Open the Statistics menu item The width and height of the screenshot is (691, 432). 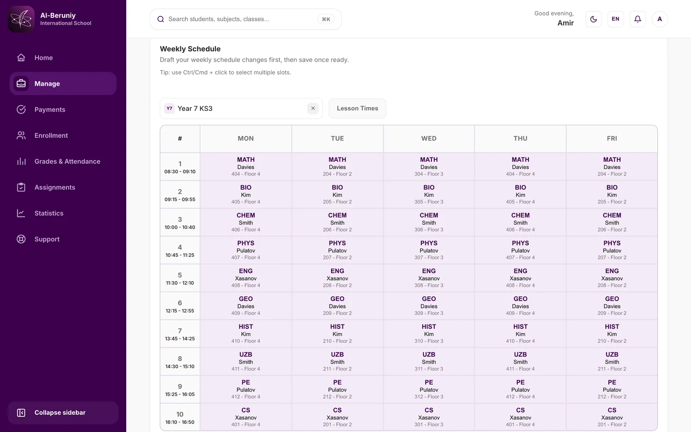tap(63, 213)
